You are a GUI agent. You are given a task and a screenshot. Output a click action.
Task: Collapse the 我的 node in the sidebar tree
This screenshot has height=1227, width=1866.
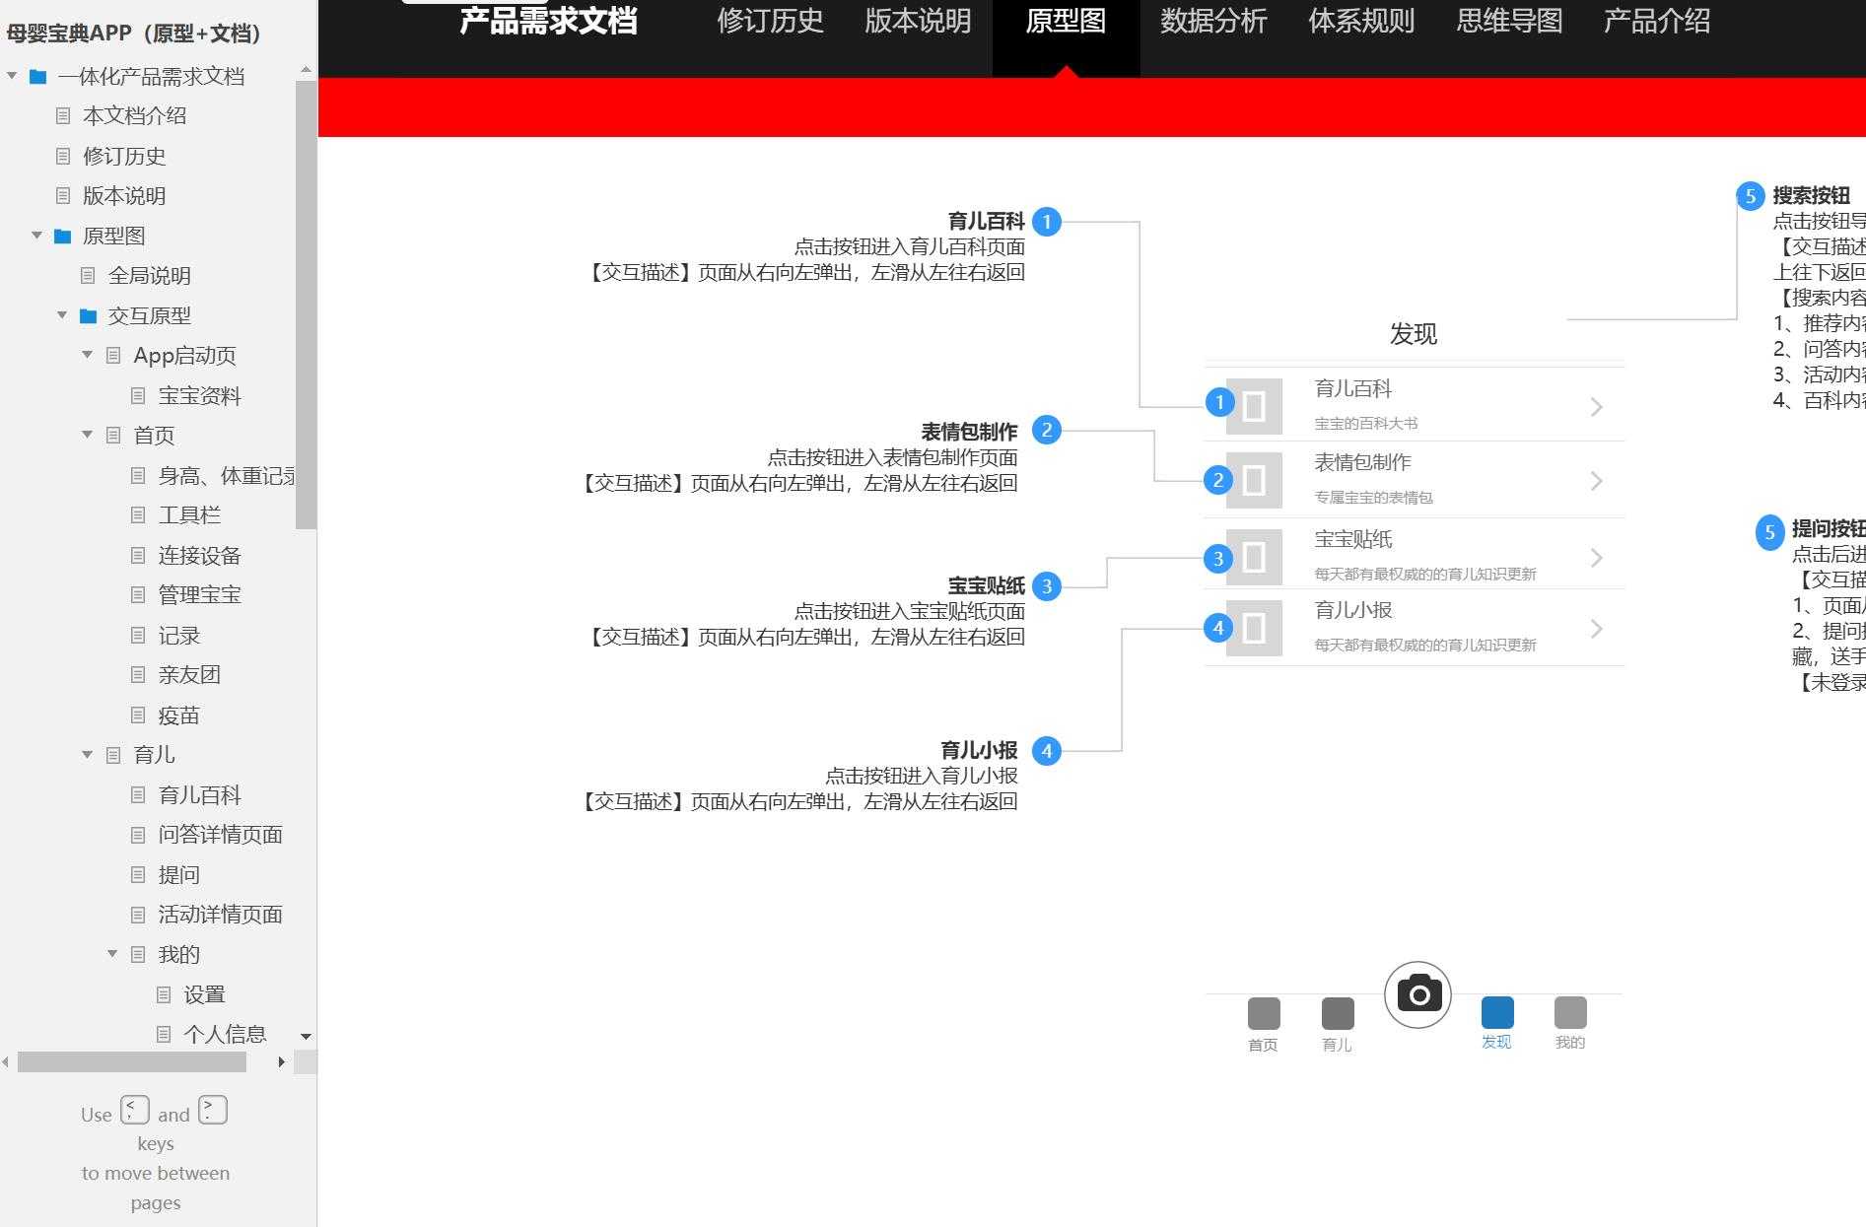pyautogui.click(x=111, y=953)
